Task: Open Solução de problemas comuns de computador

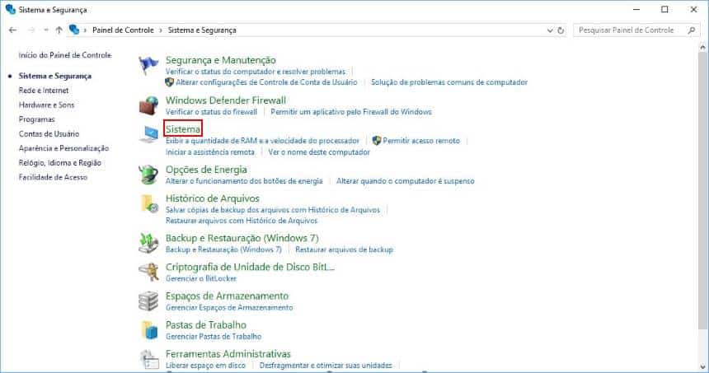Action: point(449,82)
